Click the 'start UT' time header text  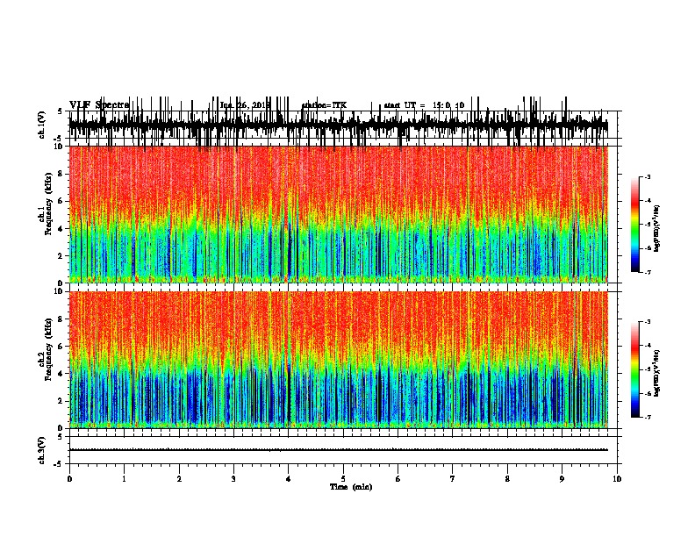(424, 105)
